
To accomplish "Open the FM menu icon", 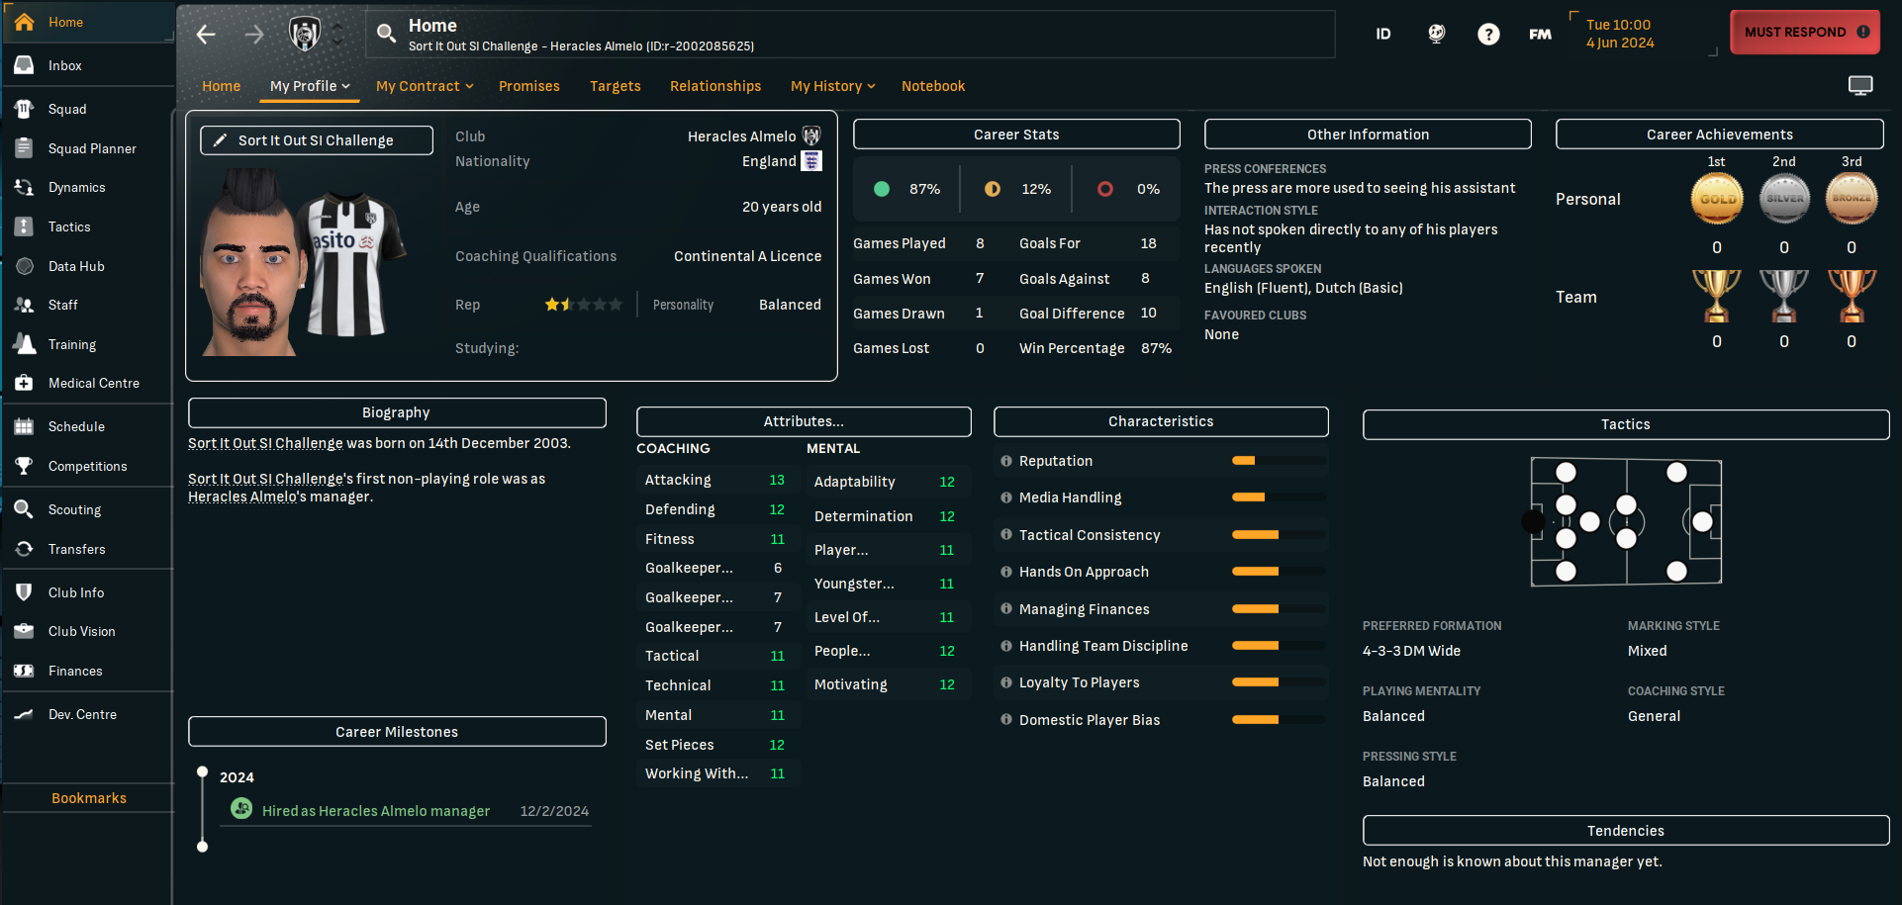I will pyautogui.click(x=1540, y=34).
